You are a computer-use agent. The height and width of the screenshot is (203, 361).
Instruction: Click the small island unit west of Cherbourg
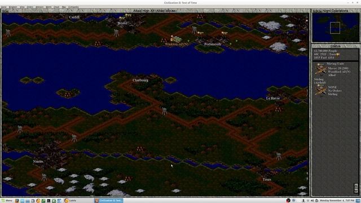(x=68, y=94)
